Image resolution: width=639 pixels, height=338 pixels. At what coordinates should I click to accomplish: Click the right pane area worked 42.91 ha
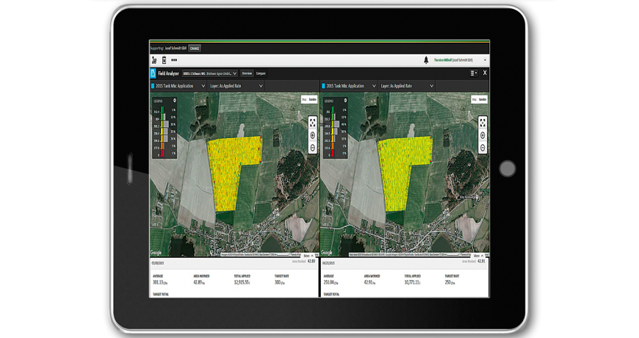coord(369,283)
